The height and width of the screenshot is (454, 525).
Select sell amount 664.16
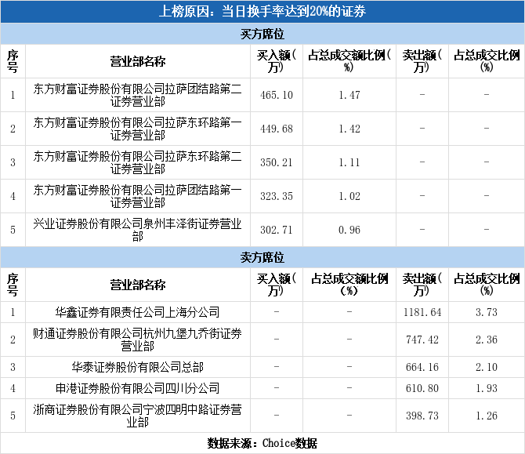pos(422,367)
